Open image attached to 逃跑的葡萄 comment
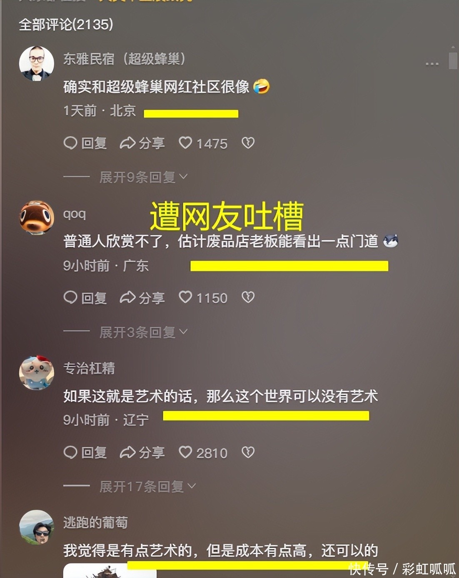Image resolution: width=459 pixels, height=578 pixels. point(110,570)
